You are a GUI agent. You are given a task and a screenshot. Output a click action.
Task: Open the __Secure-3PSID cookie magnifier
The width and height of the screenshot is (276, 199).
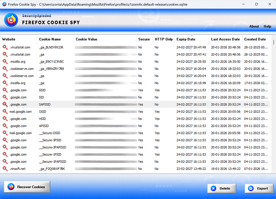coord(5,140)
